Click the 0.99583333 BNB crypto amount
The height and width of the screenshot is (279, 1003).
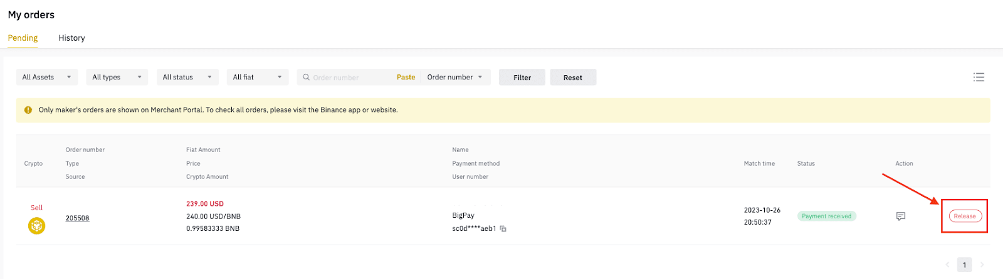(x=213, y=228)
